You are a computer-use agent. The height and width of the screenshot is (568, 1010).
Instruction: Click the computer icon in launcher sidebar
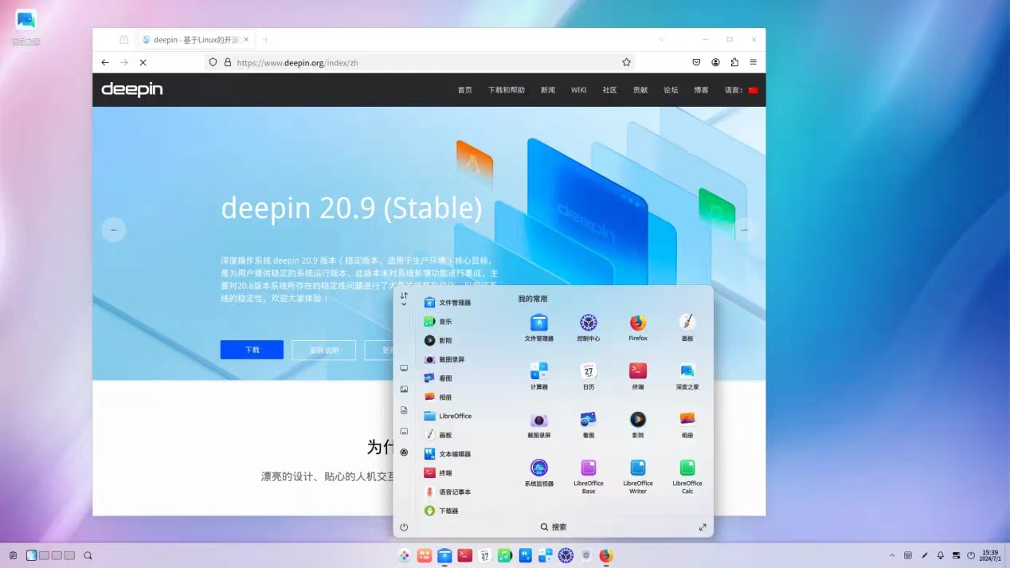(404, 368)
